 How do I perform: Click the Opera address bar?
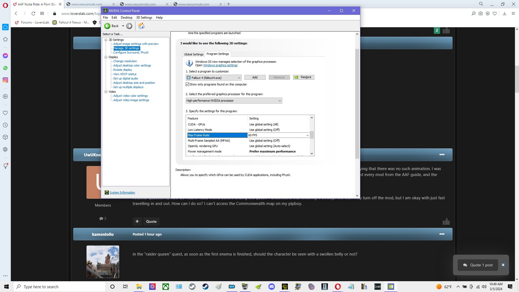[x=81, y=14]
